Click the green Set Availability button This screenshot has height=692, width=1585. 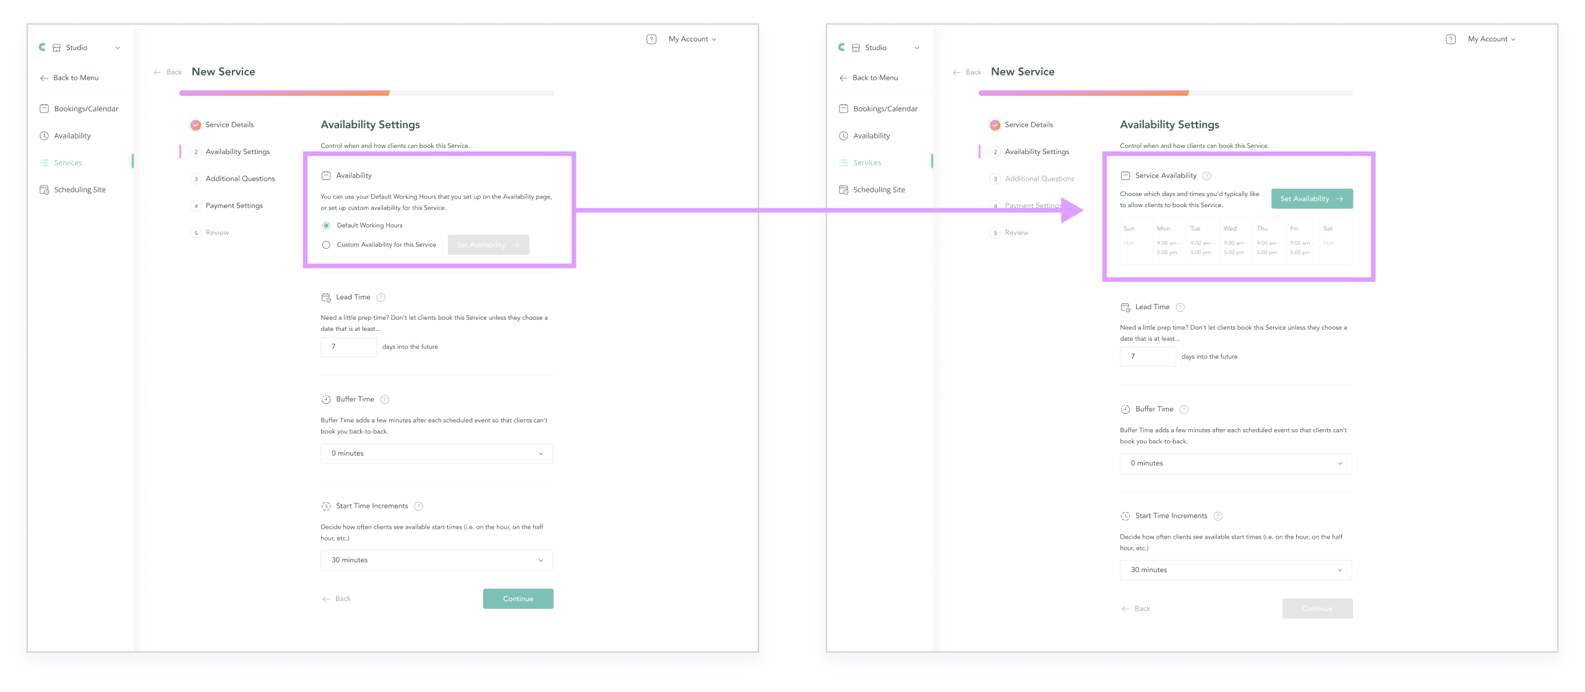[1311, 199]
